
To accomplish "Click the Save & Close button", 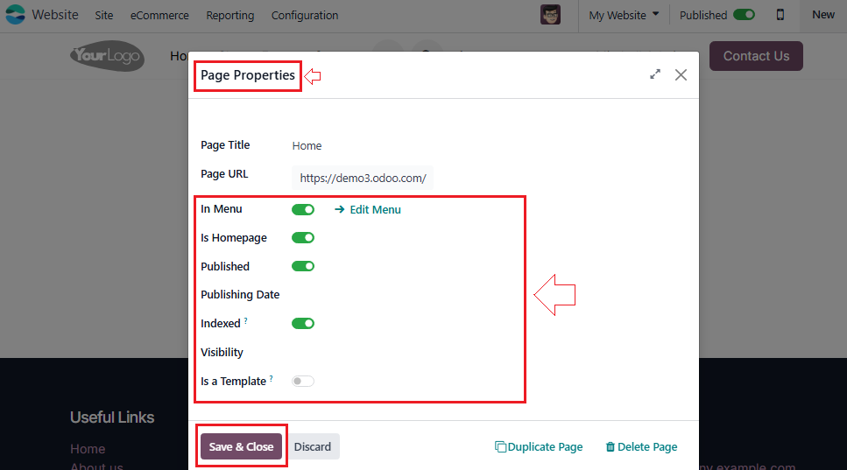I will click(241, 446).
